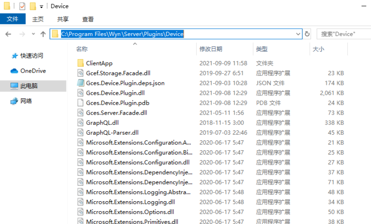This screenshot has height=224, width=371.
Task: Select Gces.Server.Facade.dll file name
Action: point(116,113)
